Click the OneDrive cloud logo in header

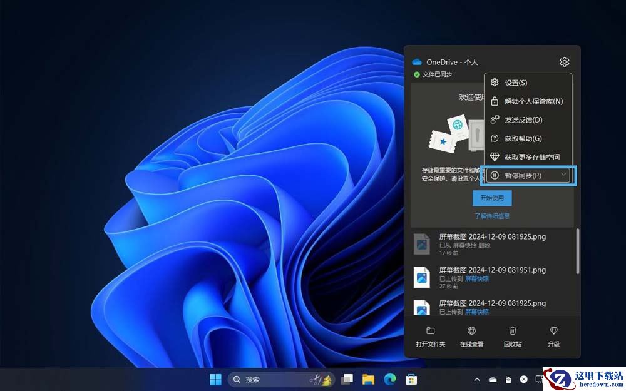tap(417, 62)
